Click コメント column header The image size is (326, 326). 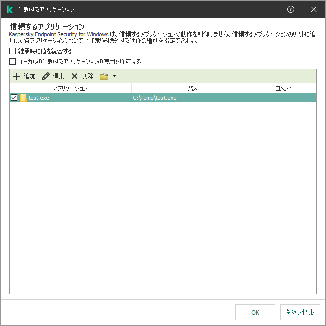[284, 88]
